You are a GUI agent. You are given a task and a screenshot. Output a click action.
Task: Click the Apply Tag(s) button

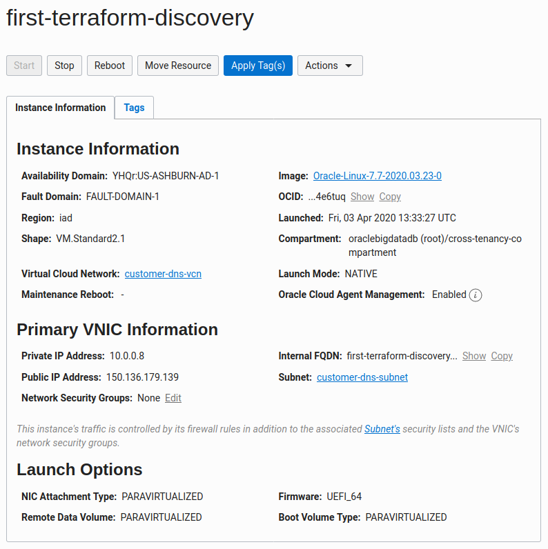coord(257,66)
